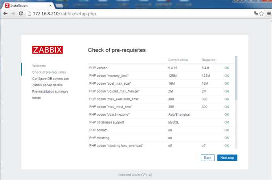Click OK status in date.timezone row
Image resolution: width=272 pixels, height=180 pixels.
[x=226, y=115]
